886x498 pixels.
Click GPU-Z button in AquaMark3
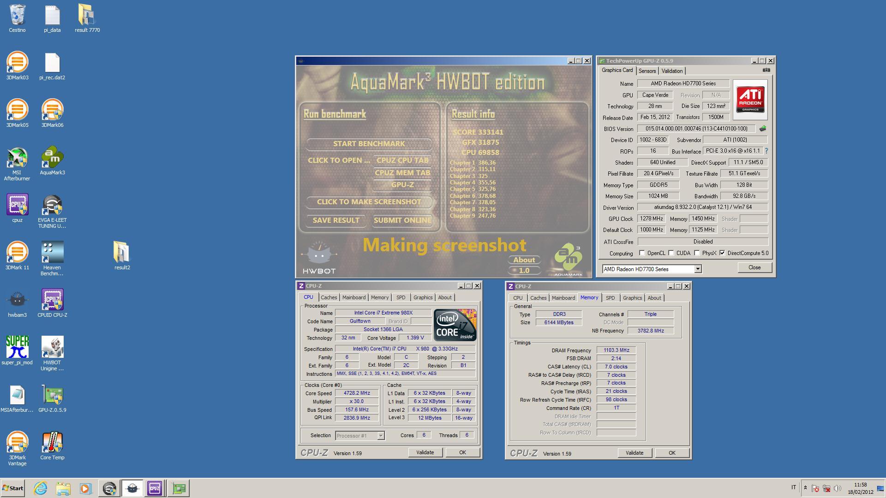[402, 185]
